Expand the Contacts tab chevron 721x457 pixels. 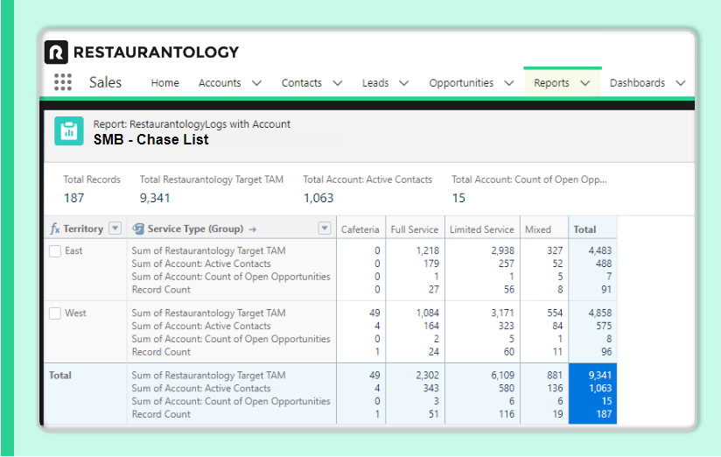[x=338, y=83]
